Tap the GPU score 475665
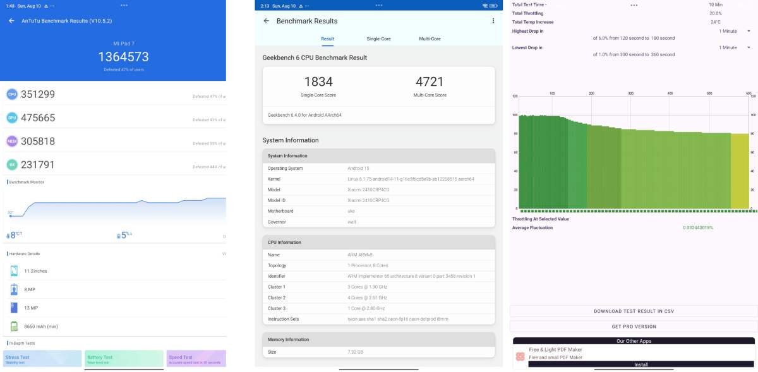 [38, 117]
